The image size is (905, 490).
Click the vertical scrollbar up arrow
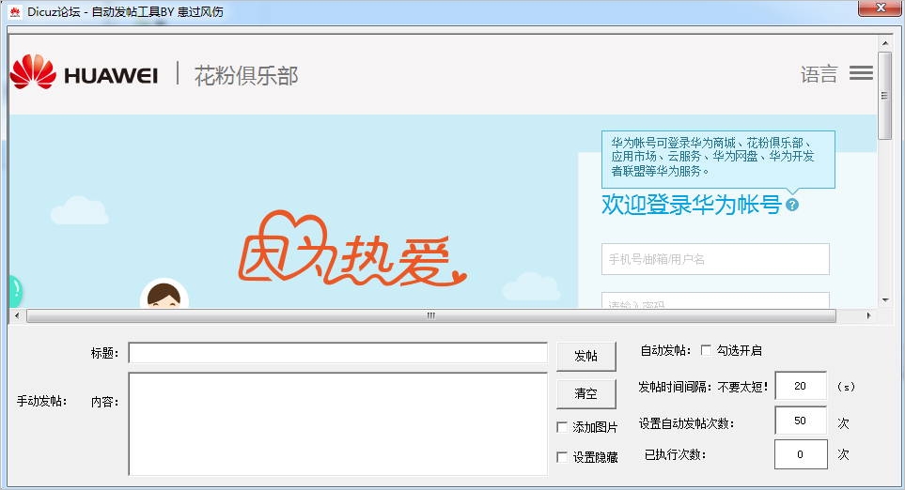[885, 43]
